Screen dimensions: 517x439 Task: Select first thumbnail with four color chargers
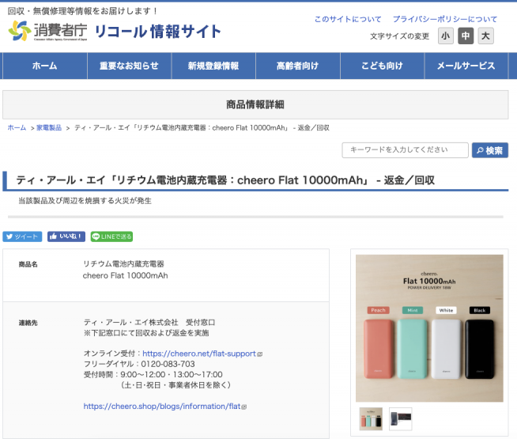[x=371, y=419]
